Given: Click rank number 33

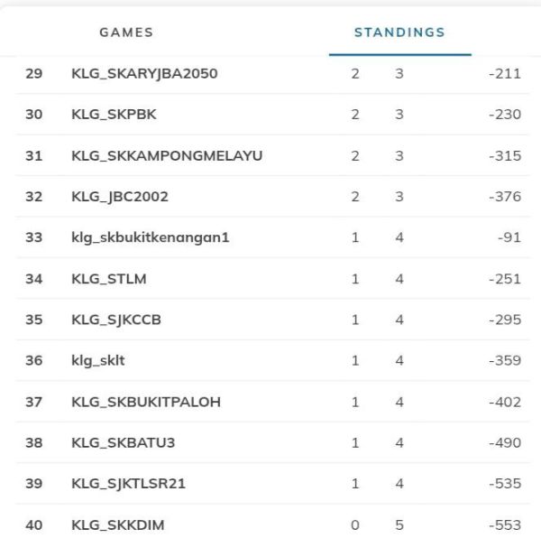Looking at the screenshot, I should tap(34, 237).
